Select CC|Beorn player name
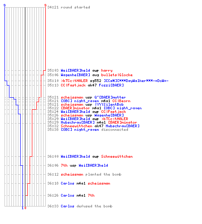This screenshot has width=202, height=224. click(x=121, y=101)
